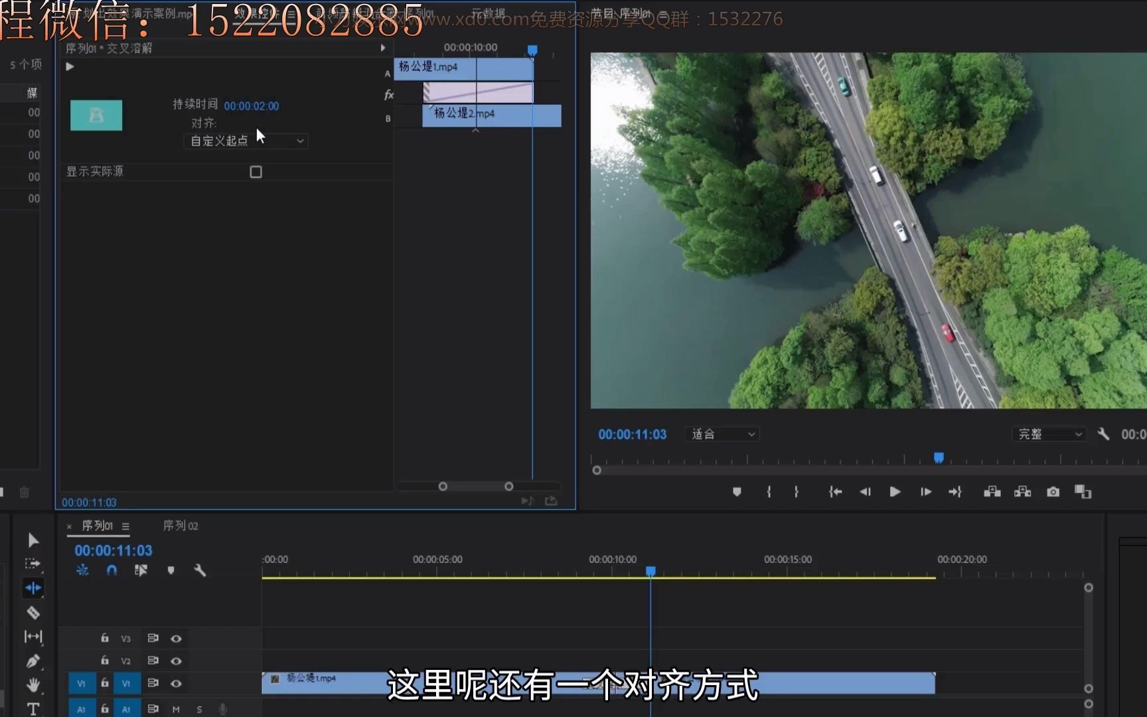The height and width of the screenshot is (717, 1147).
Task: Play the transition preview in Effect Controls
Action: (70, 66)
